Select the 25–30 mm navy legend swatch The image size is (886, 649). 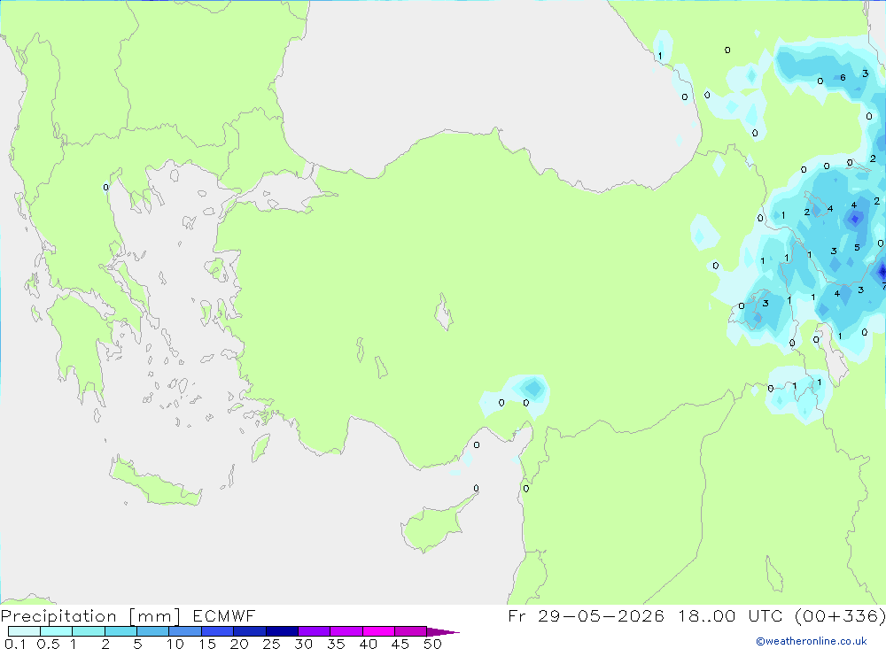click(282, 631)
